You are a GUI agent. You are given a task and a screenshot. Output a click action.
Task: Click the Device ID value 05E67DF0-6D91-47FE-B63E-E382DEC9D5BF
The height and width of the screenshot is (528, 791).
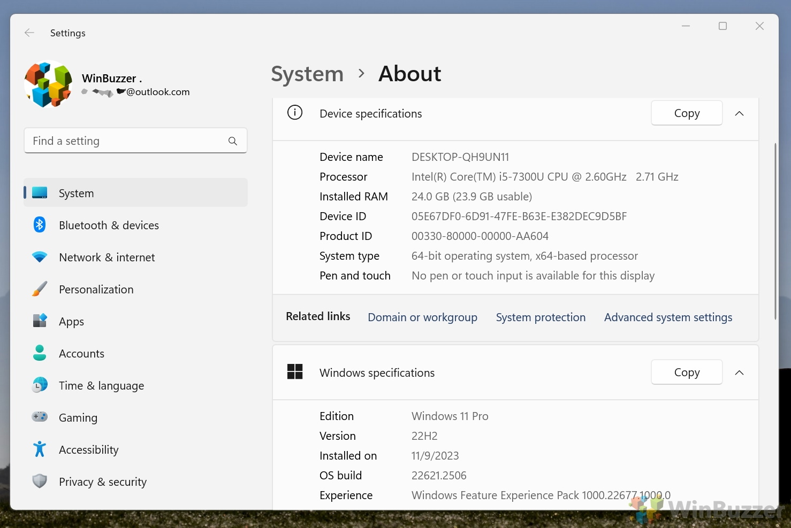[x=519, y=216]
